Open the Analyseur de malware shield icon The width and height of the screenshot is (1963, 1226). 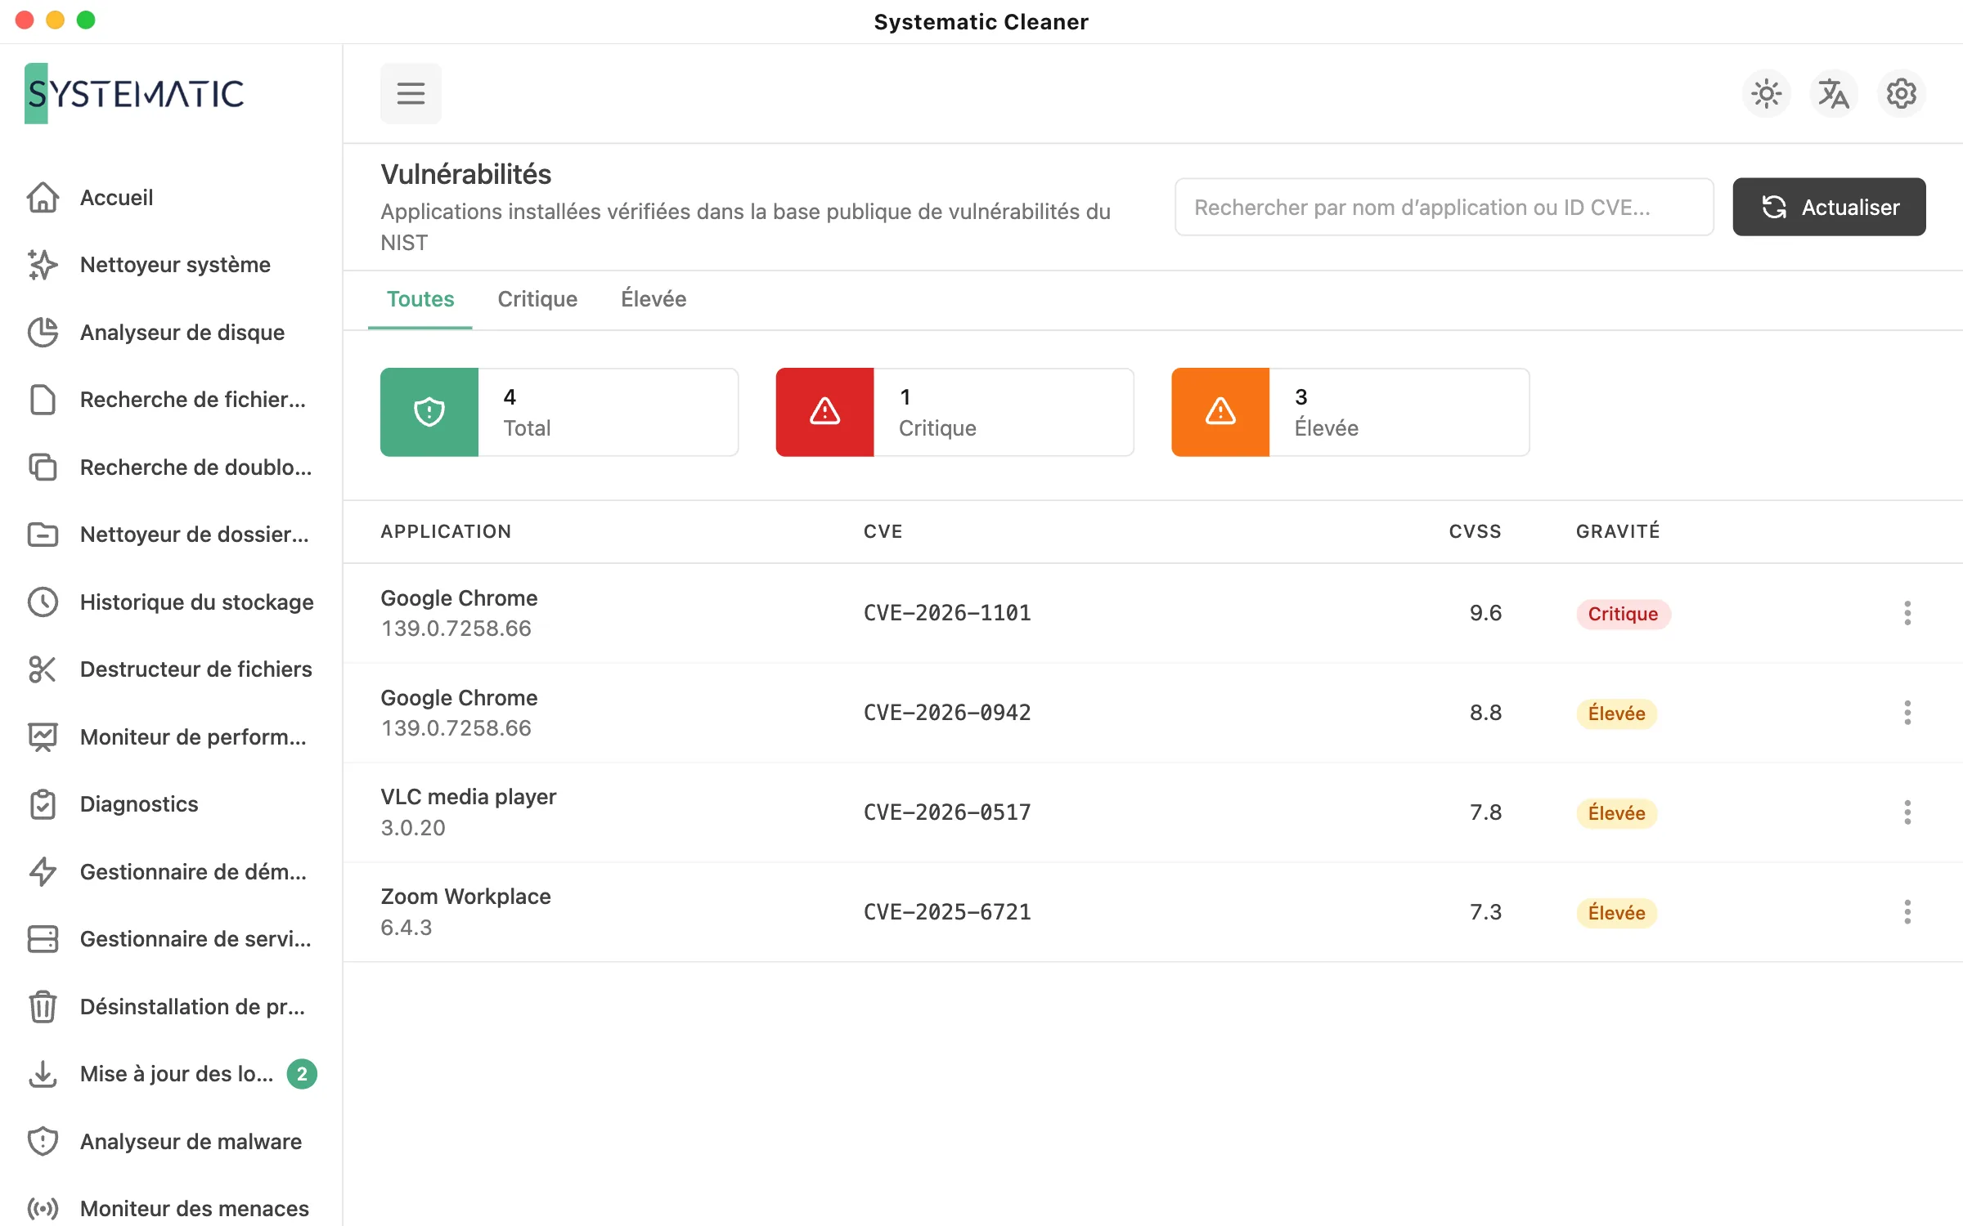(x=43, y=1141)
